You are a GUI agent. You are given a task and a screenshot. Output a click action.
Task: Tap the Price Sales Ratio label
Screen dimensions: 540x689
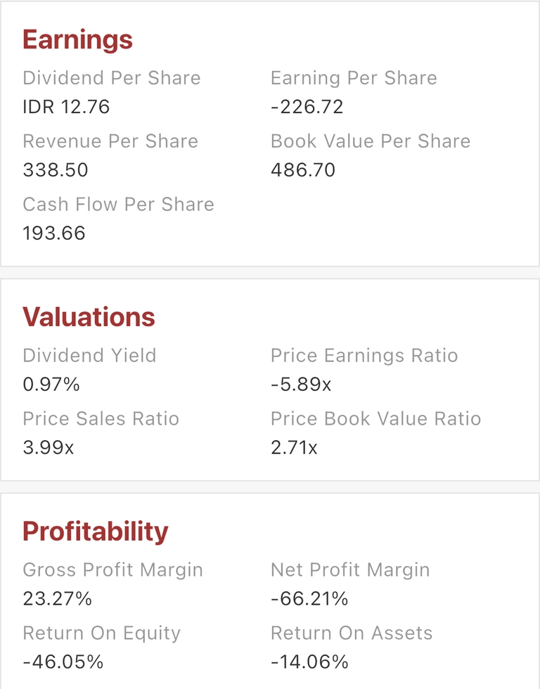(101, 419)
